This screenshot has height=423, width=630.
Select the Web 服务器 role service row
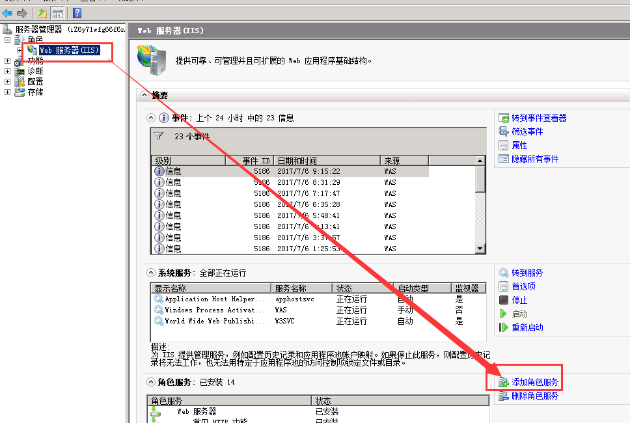pyautogui.click(x=318, y=412)
